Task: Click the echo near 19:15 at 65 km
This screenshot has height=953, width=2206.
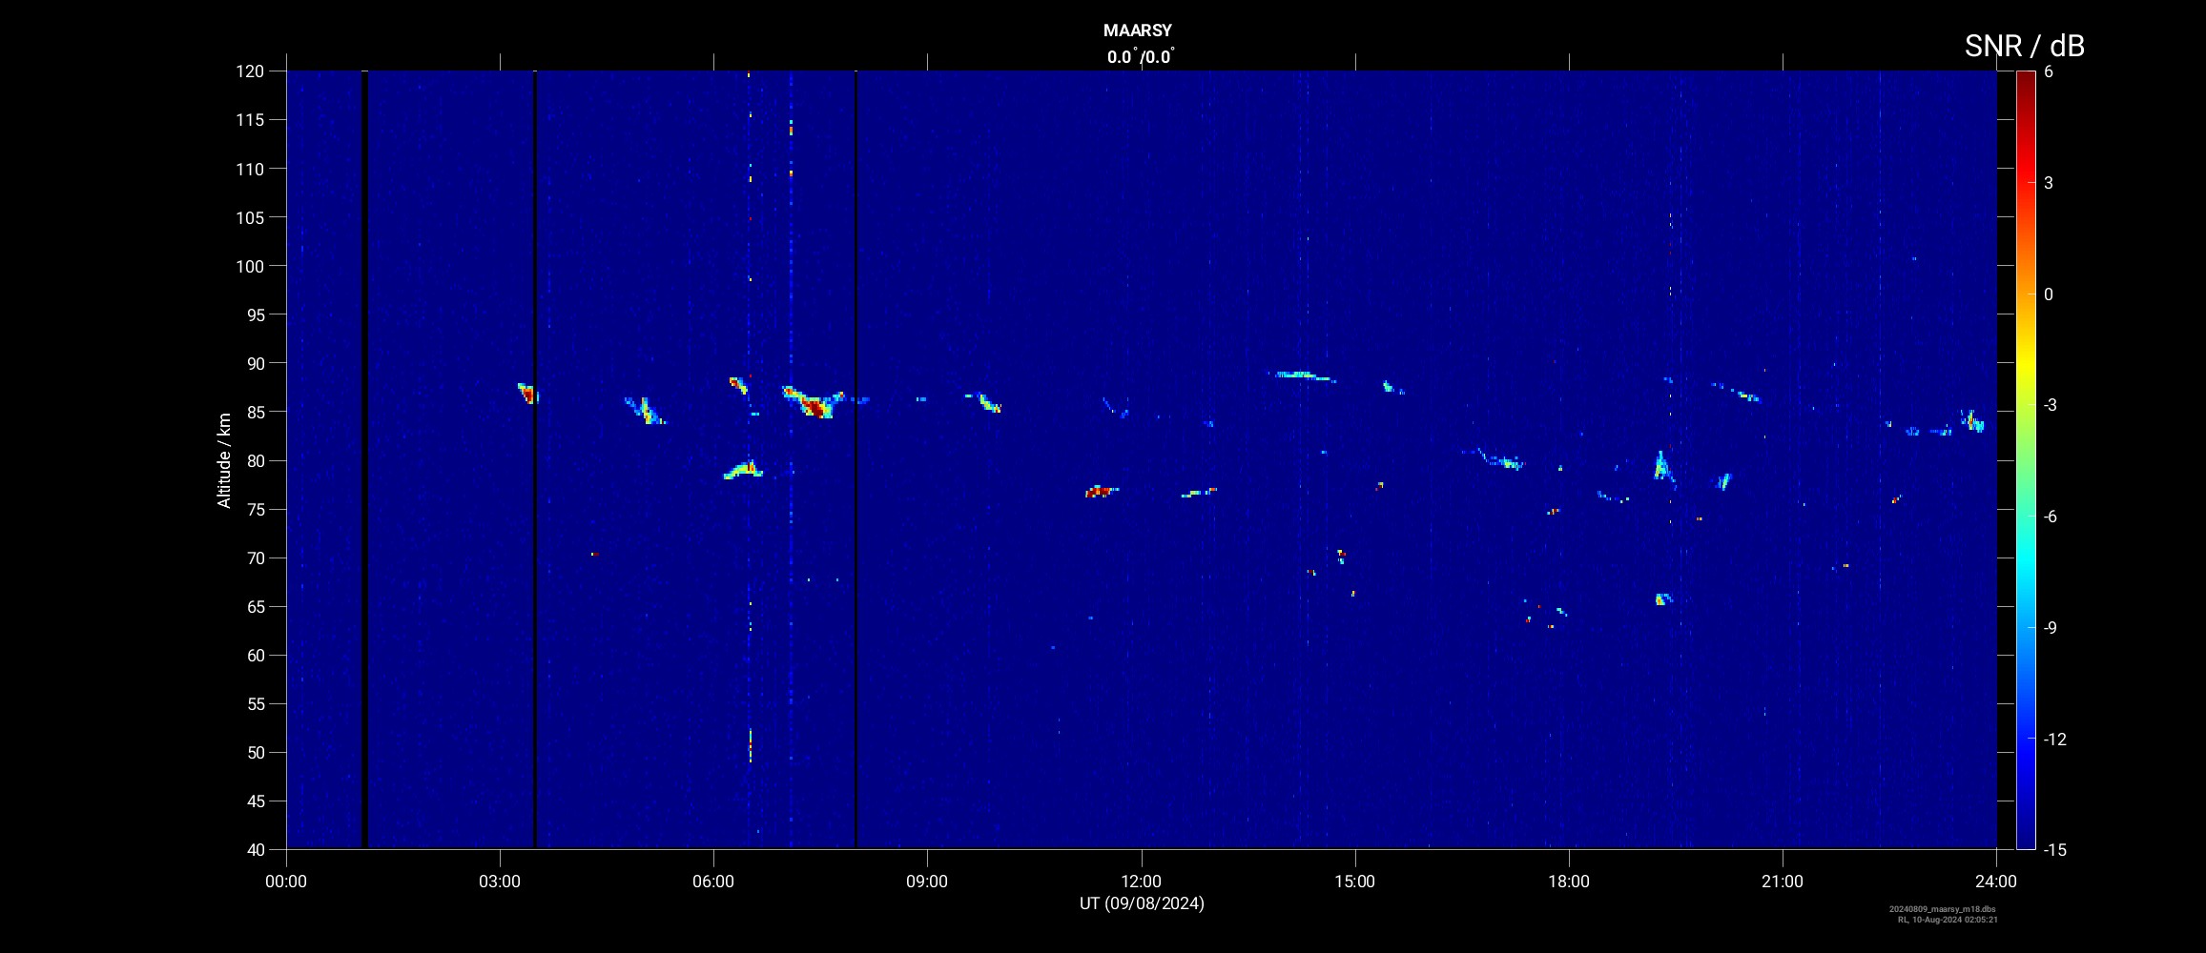Action: click(x=1662, y=599)
